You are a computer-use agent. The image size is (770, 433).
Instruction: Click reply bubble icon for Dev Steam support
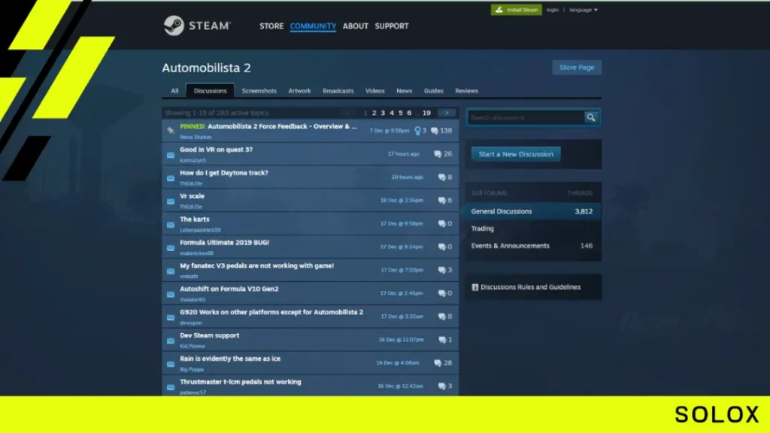pos(442,340)
